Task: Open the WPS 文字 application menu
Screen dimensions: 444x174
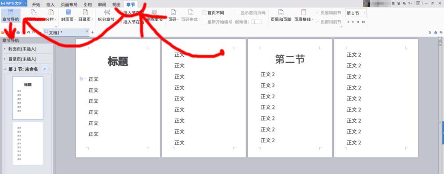Action: click(x=14, y=3)
